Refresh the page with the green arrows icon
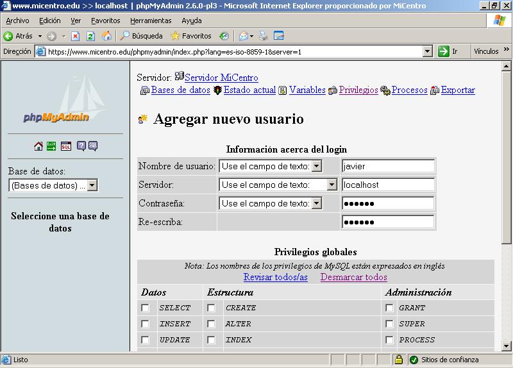 90,36
